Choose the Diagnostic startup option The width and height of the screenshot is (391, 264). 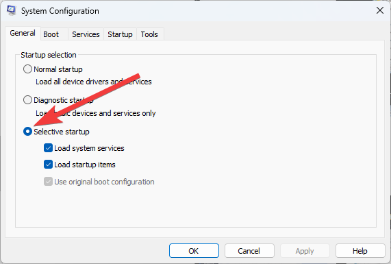pyautogui.click(x=27, y=100)
